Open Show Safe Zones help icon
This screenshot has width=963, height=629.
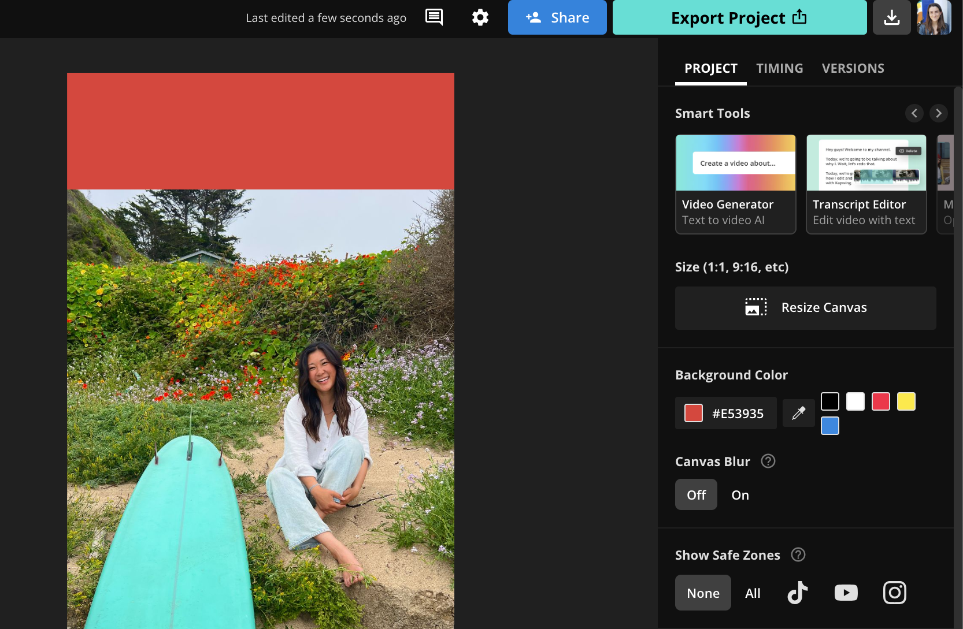coord(798,554)
